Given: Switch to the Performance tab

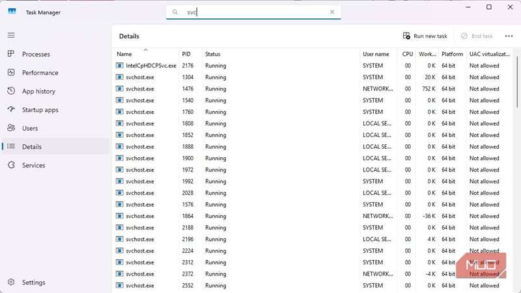Looking at the screenshot, I should (40, 73).
